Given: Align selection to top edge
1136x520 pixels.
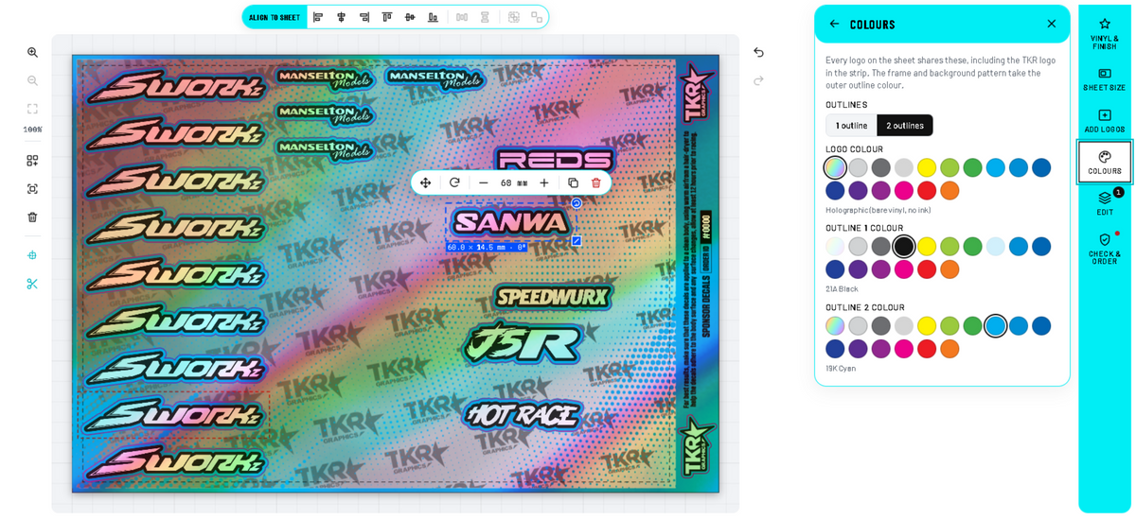Looking at the screenshot, I should (x=387, y=17).
